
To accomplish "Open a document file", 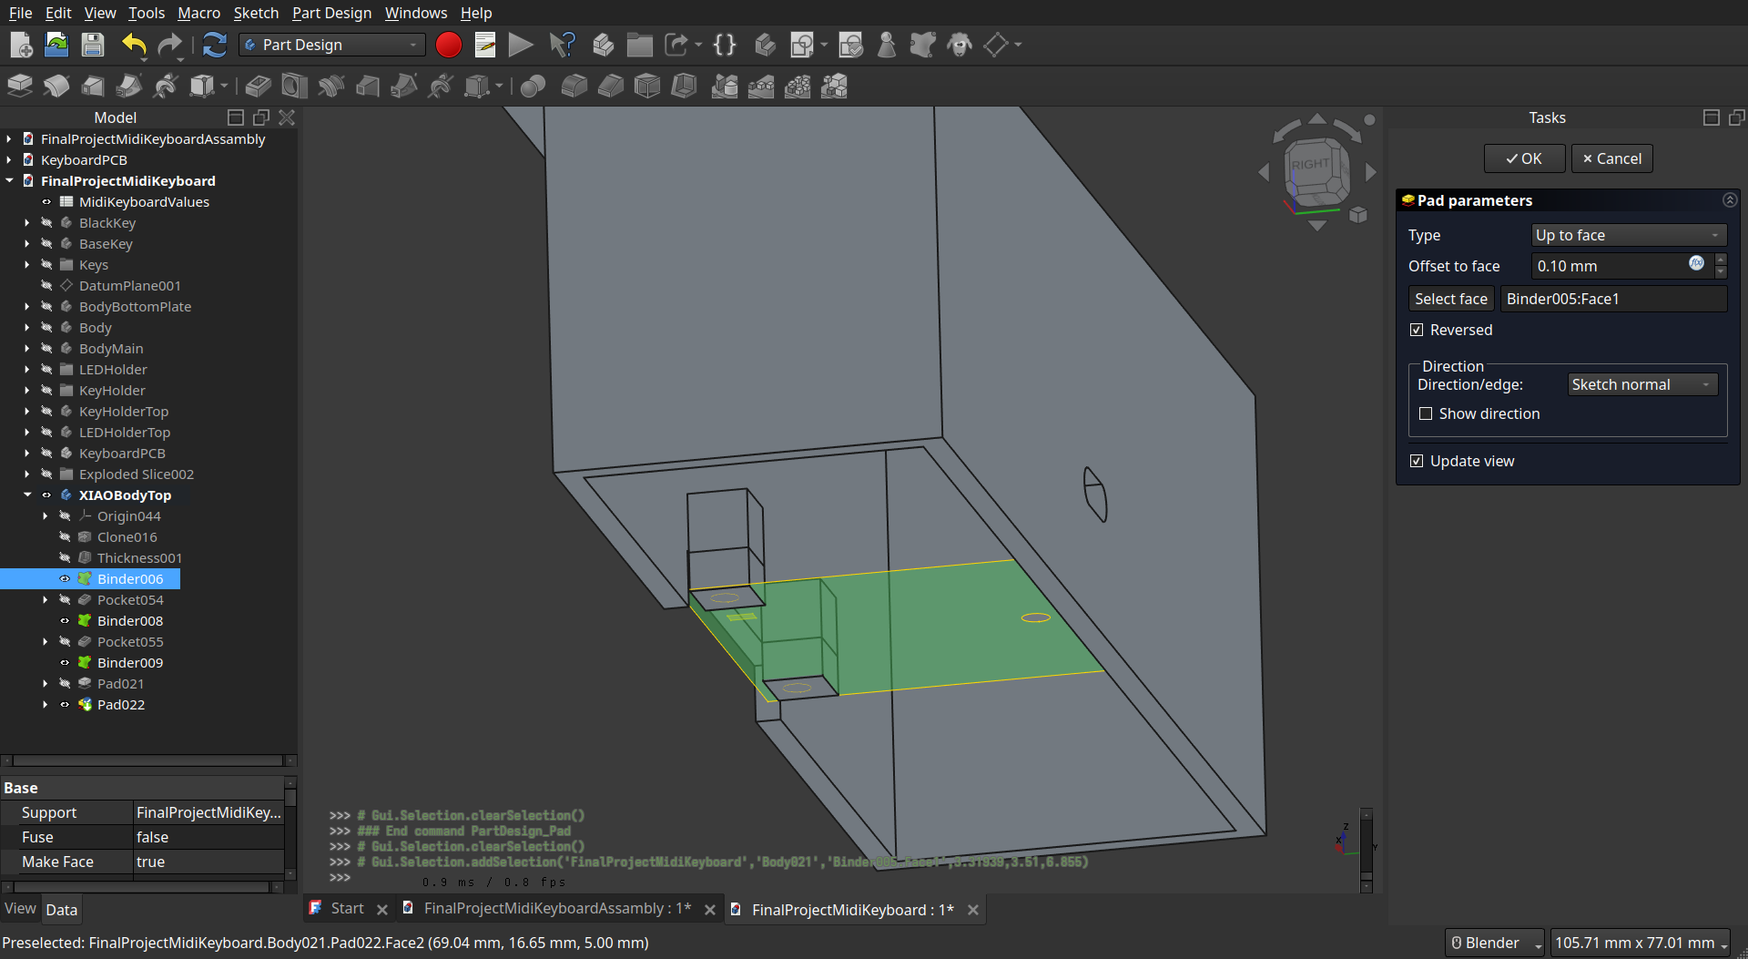I will [56, 45].
